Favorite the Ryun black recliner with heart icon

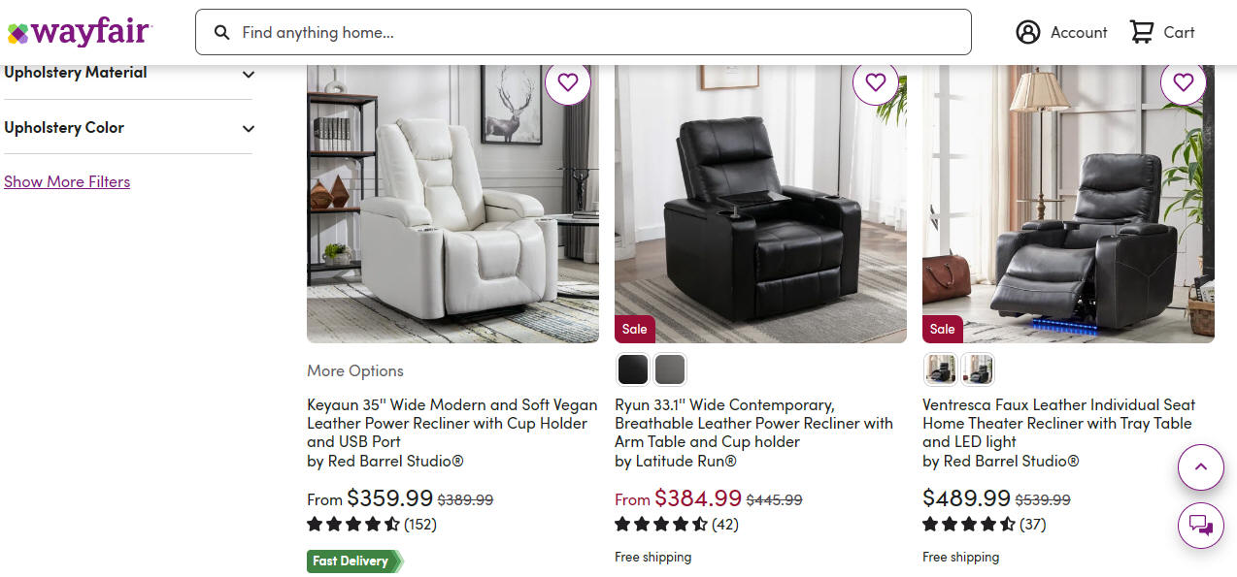click(876, 82)
